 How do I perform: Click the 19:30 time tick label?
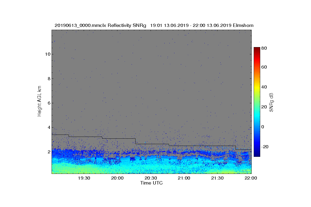click(x=84, y=178)
